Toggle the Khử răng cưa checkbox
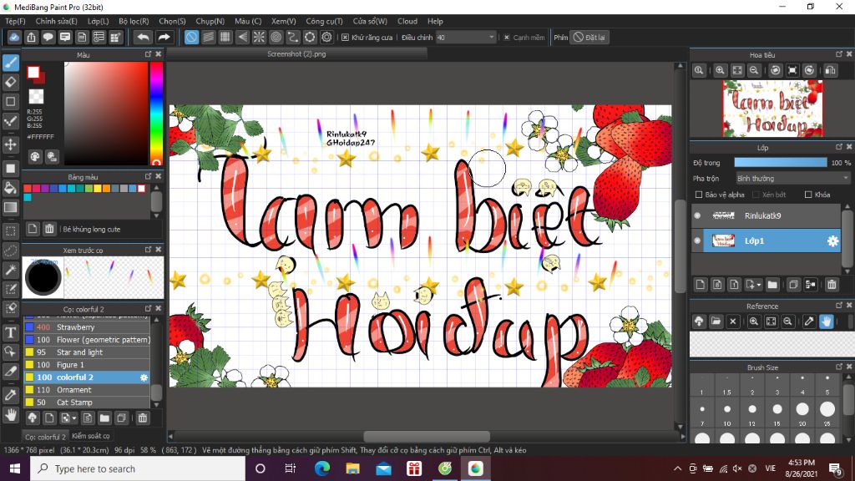The image size is (855, 481). click(x=345, y=38)
